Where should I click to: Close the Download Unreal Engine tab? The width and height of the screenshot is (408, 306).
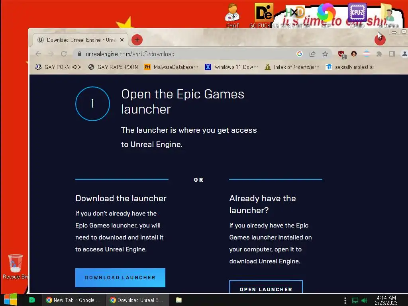[122, 40]
